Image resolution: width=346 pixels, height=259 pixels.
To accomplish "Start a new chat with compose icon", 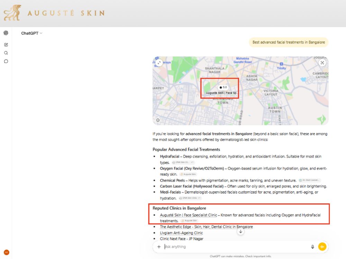I will 6,45.
